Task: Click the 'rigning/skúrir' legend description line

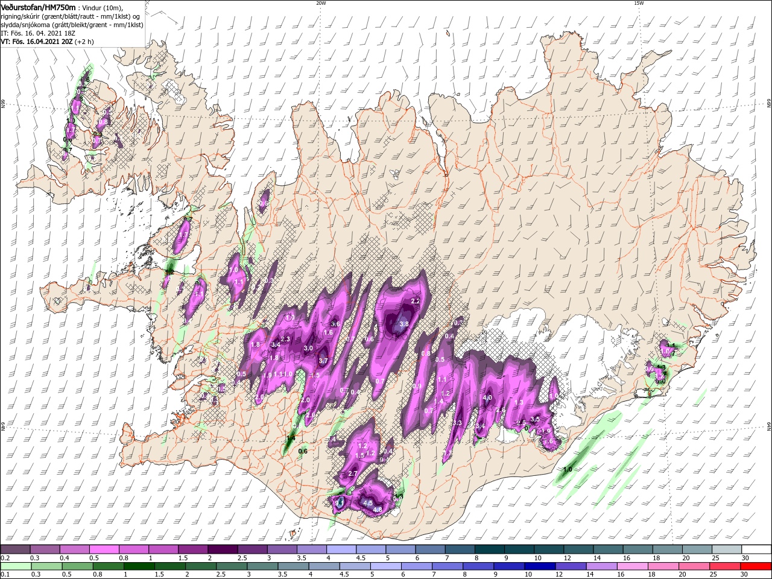Action: [70, 16]
